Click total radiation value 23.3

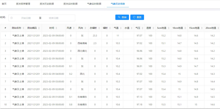[x=95, y=36]
